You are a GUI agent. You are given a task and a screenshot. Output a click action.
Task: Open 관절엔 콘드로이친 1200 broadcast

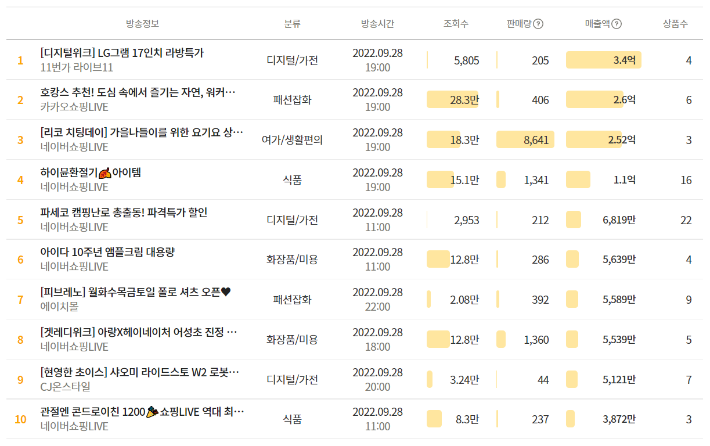point(142,412)
